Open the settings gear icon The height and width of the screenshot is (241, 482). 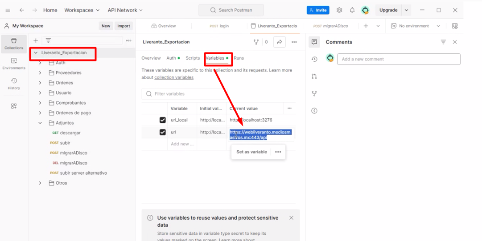coord(339,10)
